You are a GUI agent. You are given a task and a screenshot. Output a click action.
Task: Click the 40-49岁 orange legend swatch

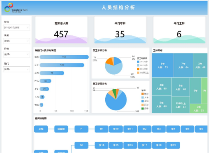point(138,69)
